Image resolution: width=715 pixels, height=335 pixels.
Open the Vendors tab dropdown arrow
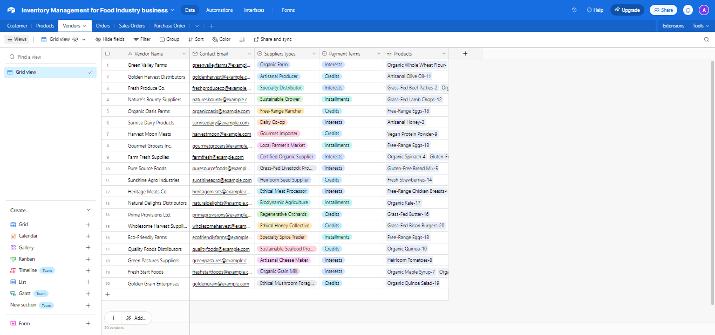coord(84,26)
